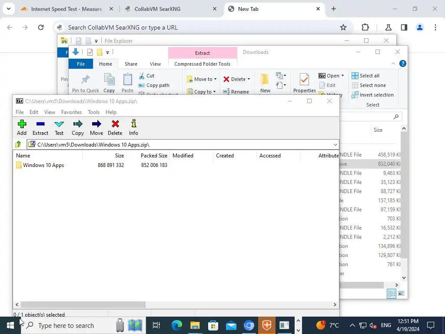Screen dimensions: 445x334
Task: Open the 7-Zip View menu
Action: (x=50, y=112)
